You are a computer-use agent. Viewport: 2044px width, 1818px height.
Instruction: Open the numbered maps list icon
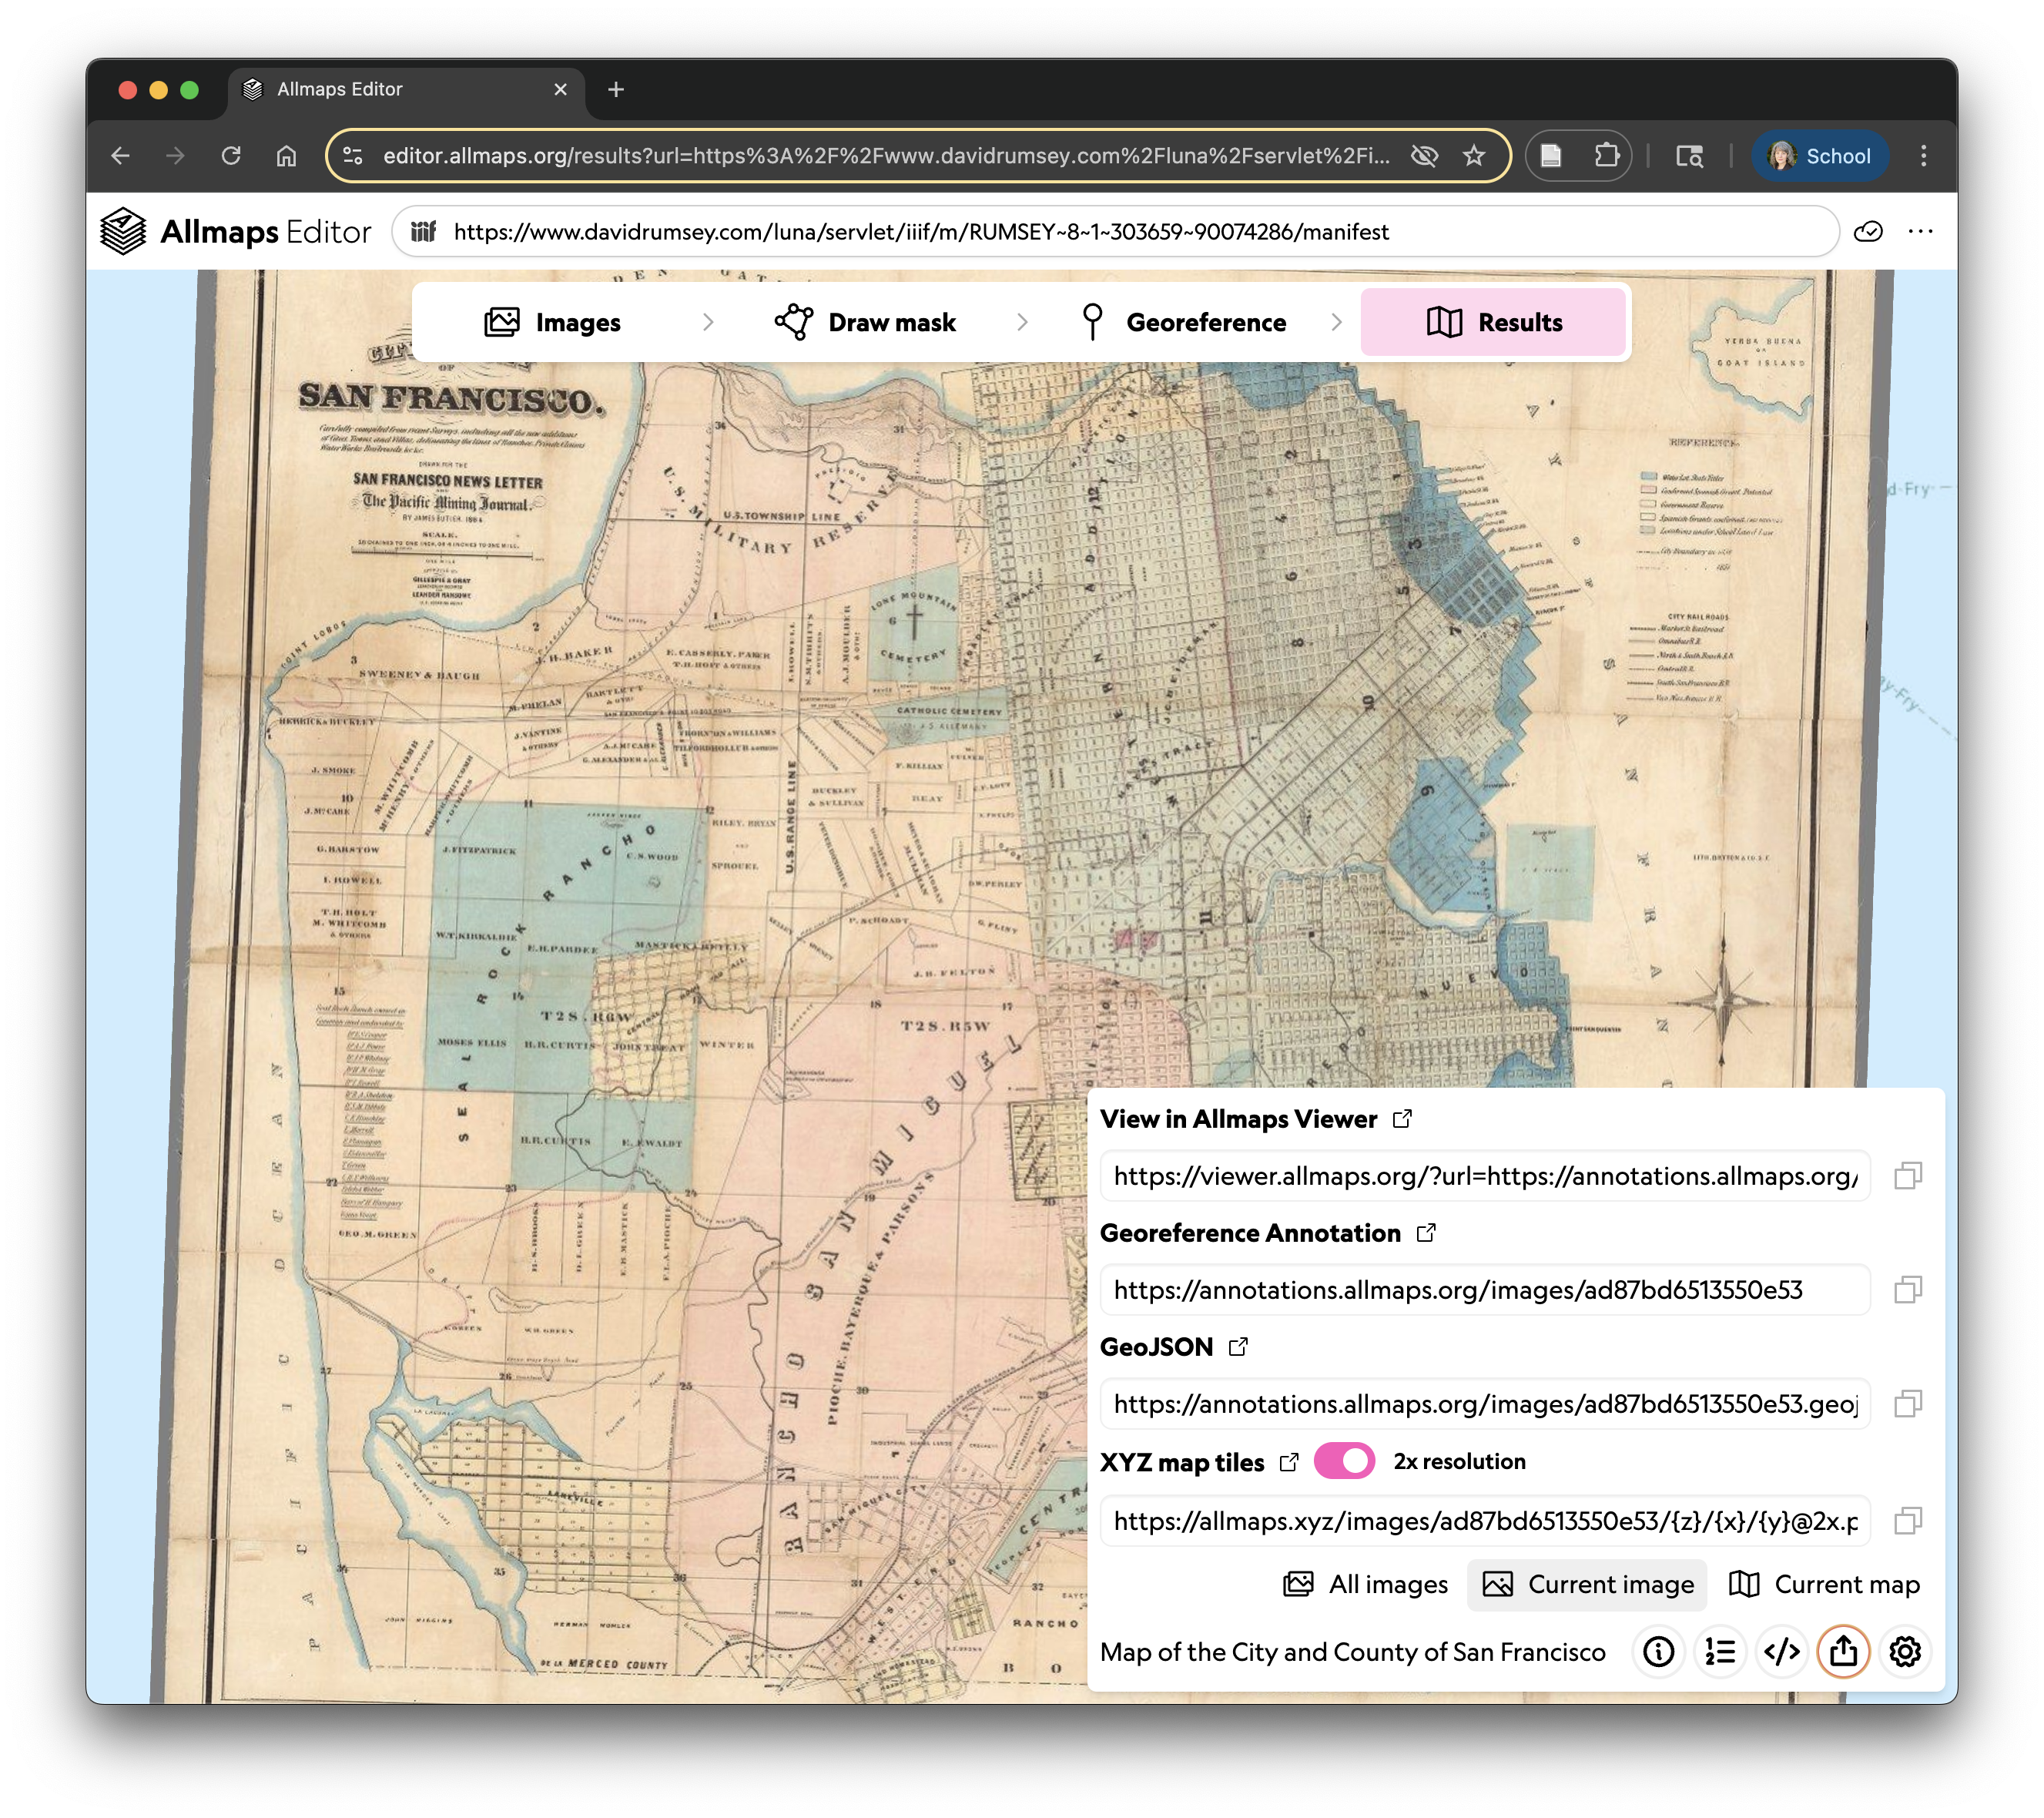(x=1720, y=1652)
